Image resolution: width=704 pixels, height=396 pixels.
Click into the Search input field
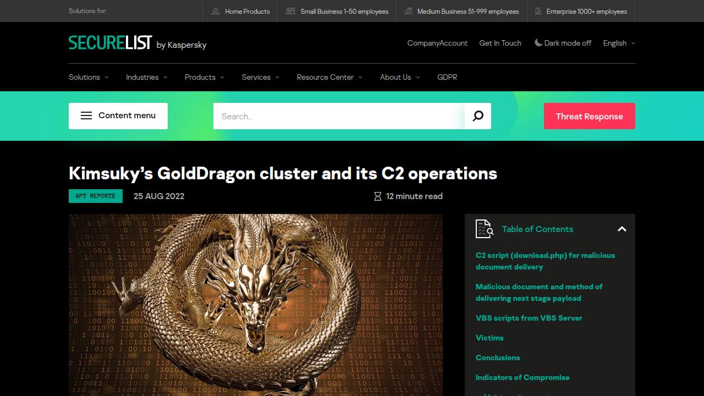coord(339,116)
